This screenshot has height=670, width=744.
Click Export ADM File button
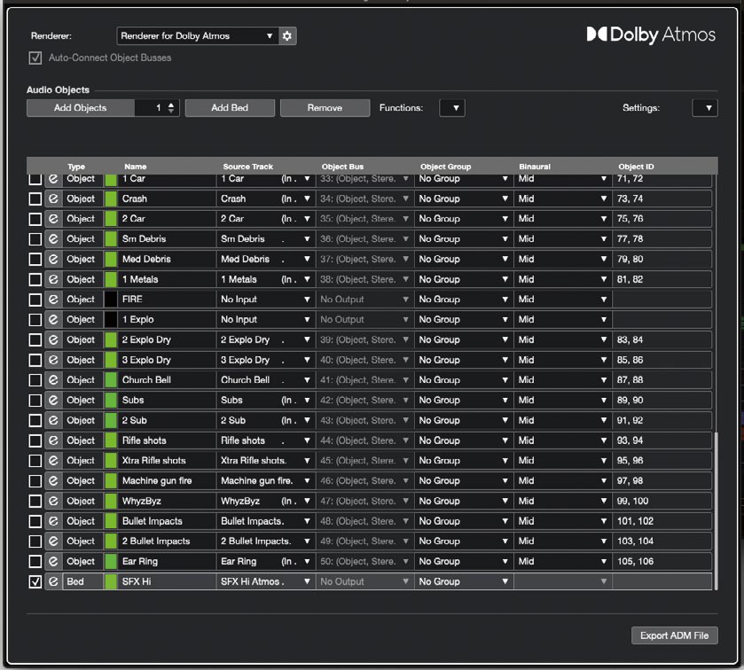674,635
